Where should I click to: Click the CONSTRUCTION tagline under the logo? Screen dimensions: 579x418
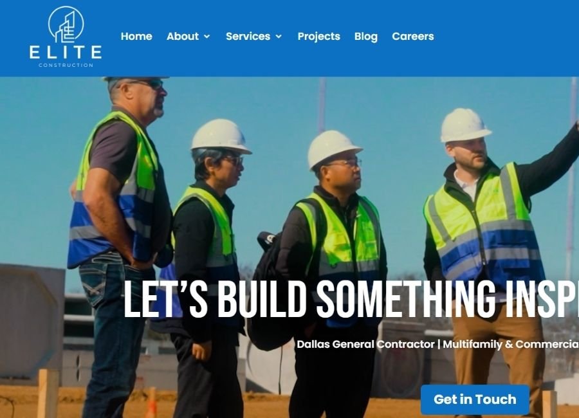click(x=66, y=66)
